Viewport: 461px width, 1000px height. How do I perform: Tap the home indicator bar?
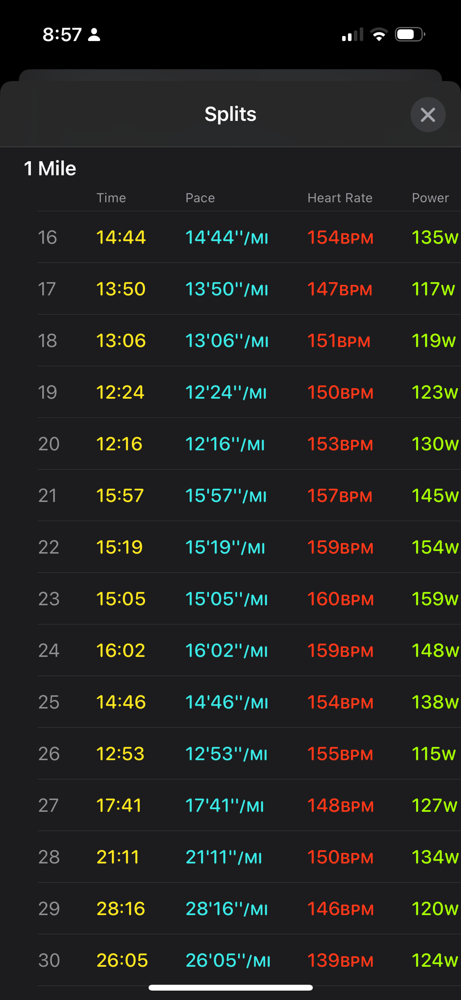pyautogui.click(x=231, y=988)
